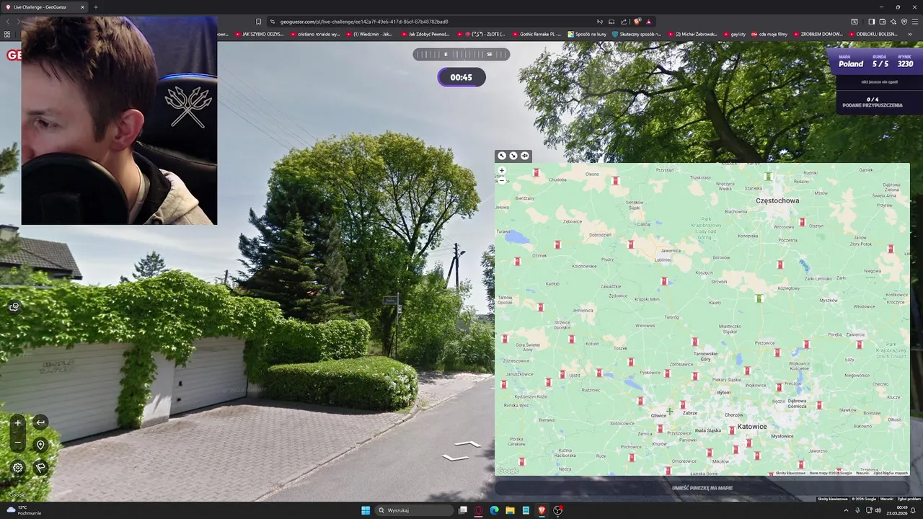Screen dimensions: 923x519
Task: Return to start with flag button
Action: coord(40,468)
